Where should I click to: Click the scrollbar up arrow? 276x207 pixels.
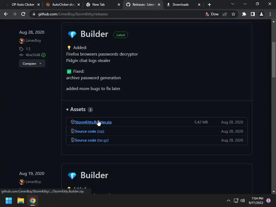point(274,22)
